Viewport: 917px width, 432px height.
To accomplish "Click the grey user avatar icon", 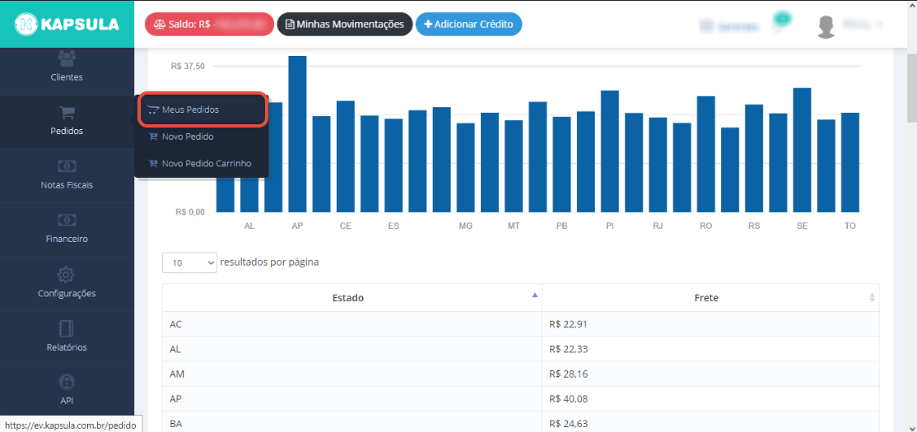I will (826, 27).
